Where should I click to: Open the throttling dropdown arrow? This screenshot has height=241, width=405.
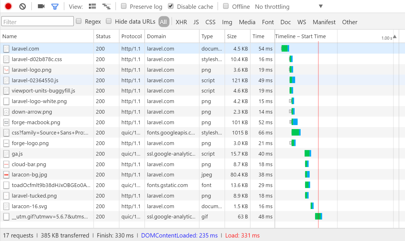[321, 6]
